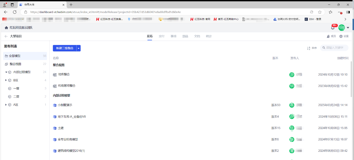Click the 新建三维整合 button

(x=65, y=48)
